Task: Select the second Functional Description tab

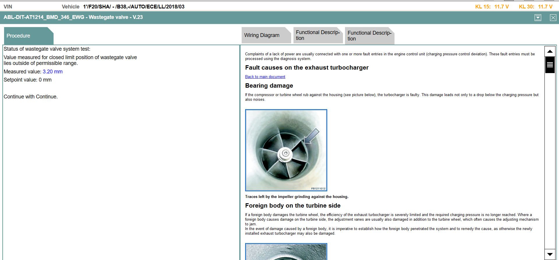Action: point(369,36)
